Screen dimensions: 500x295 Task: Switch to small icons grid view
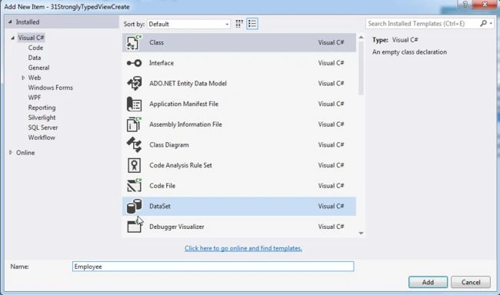(x=239, y=24)
